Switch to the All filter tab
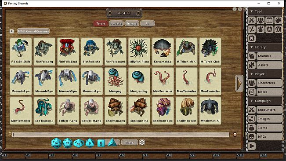Image resolution: width=286 pixels, height=161 pixels. [x=148, y=23]
